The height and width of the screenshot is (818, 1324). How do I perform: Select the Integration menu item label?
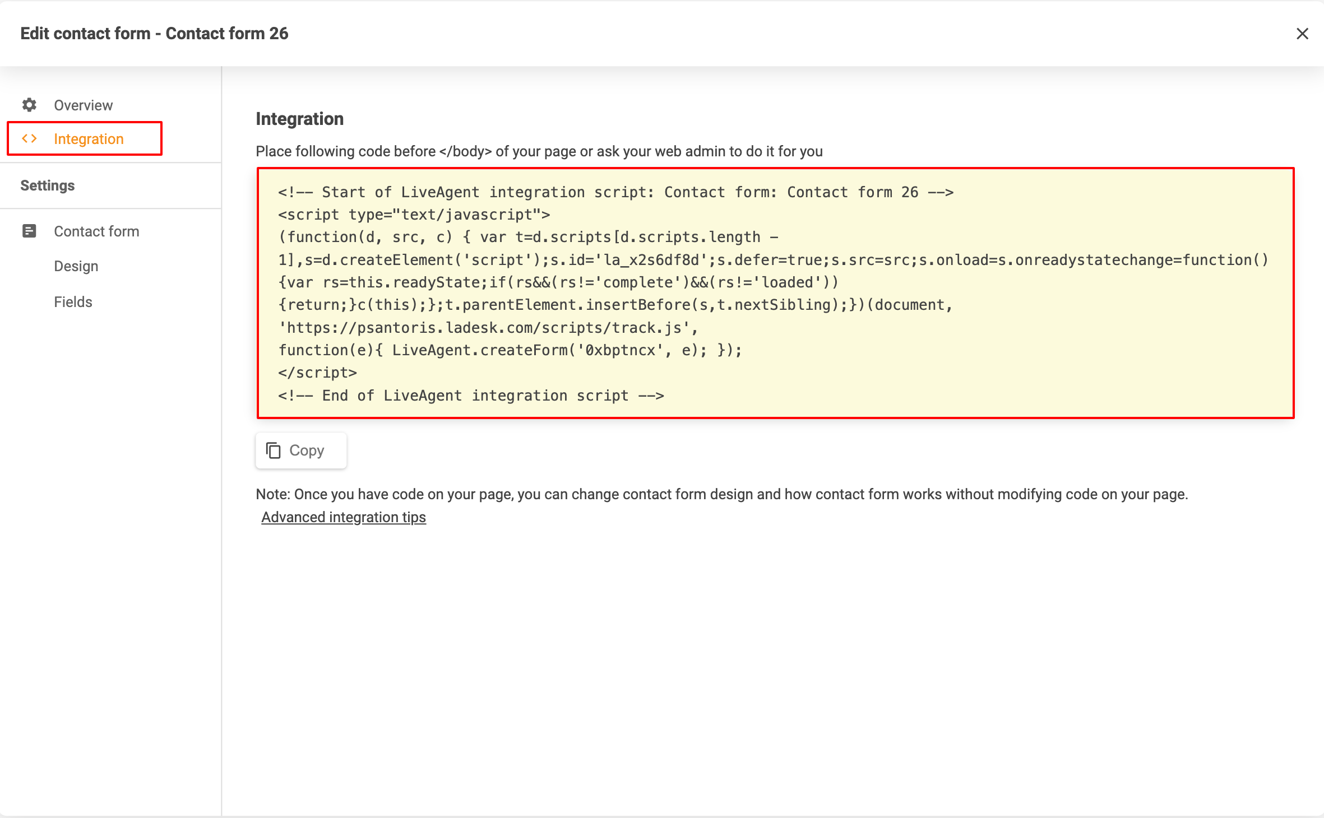89,139
